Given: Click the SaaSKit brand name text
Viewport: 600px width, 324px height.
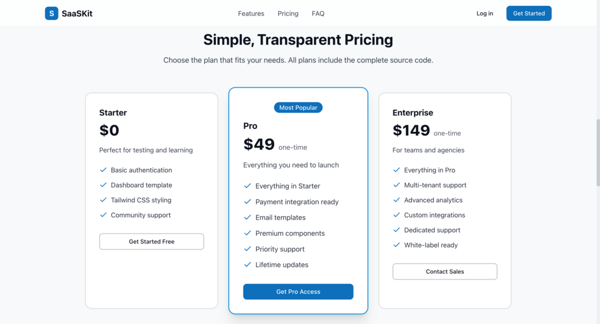Looking at the screenshot, I should (77, 13).
